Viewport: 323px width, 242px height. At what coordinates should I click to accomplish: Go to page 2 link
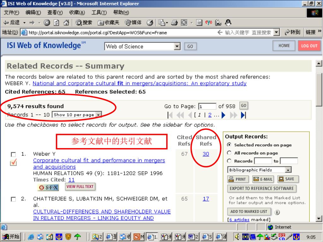[210, 115]
